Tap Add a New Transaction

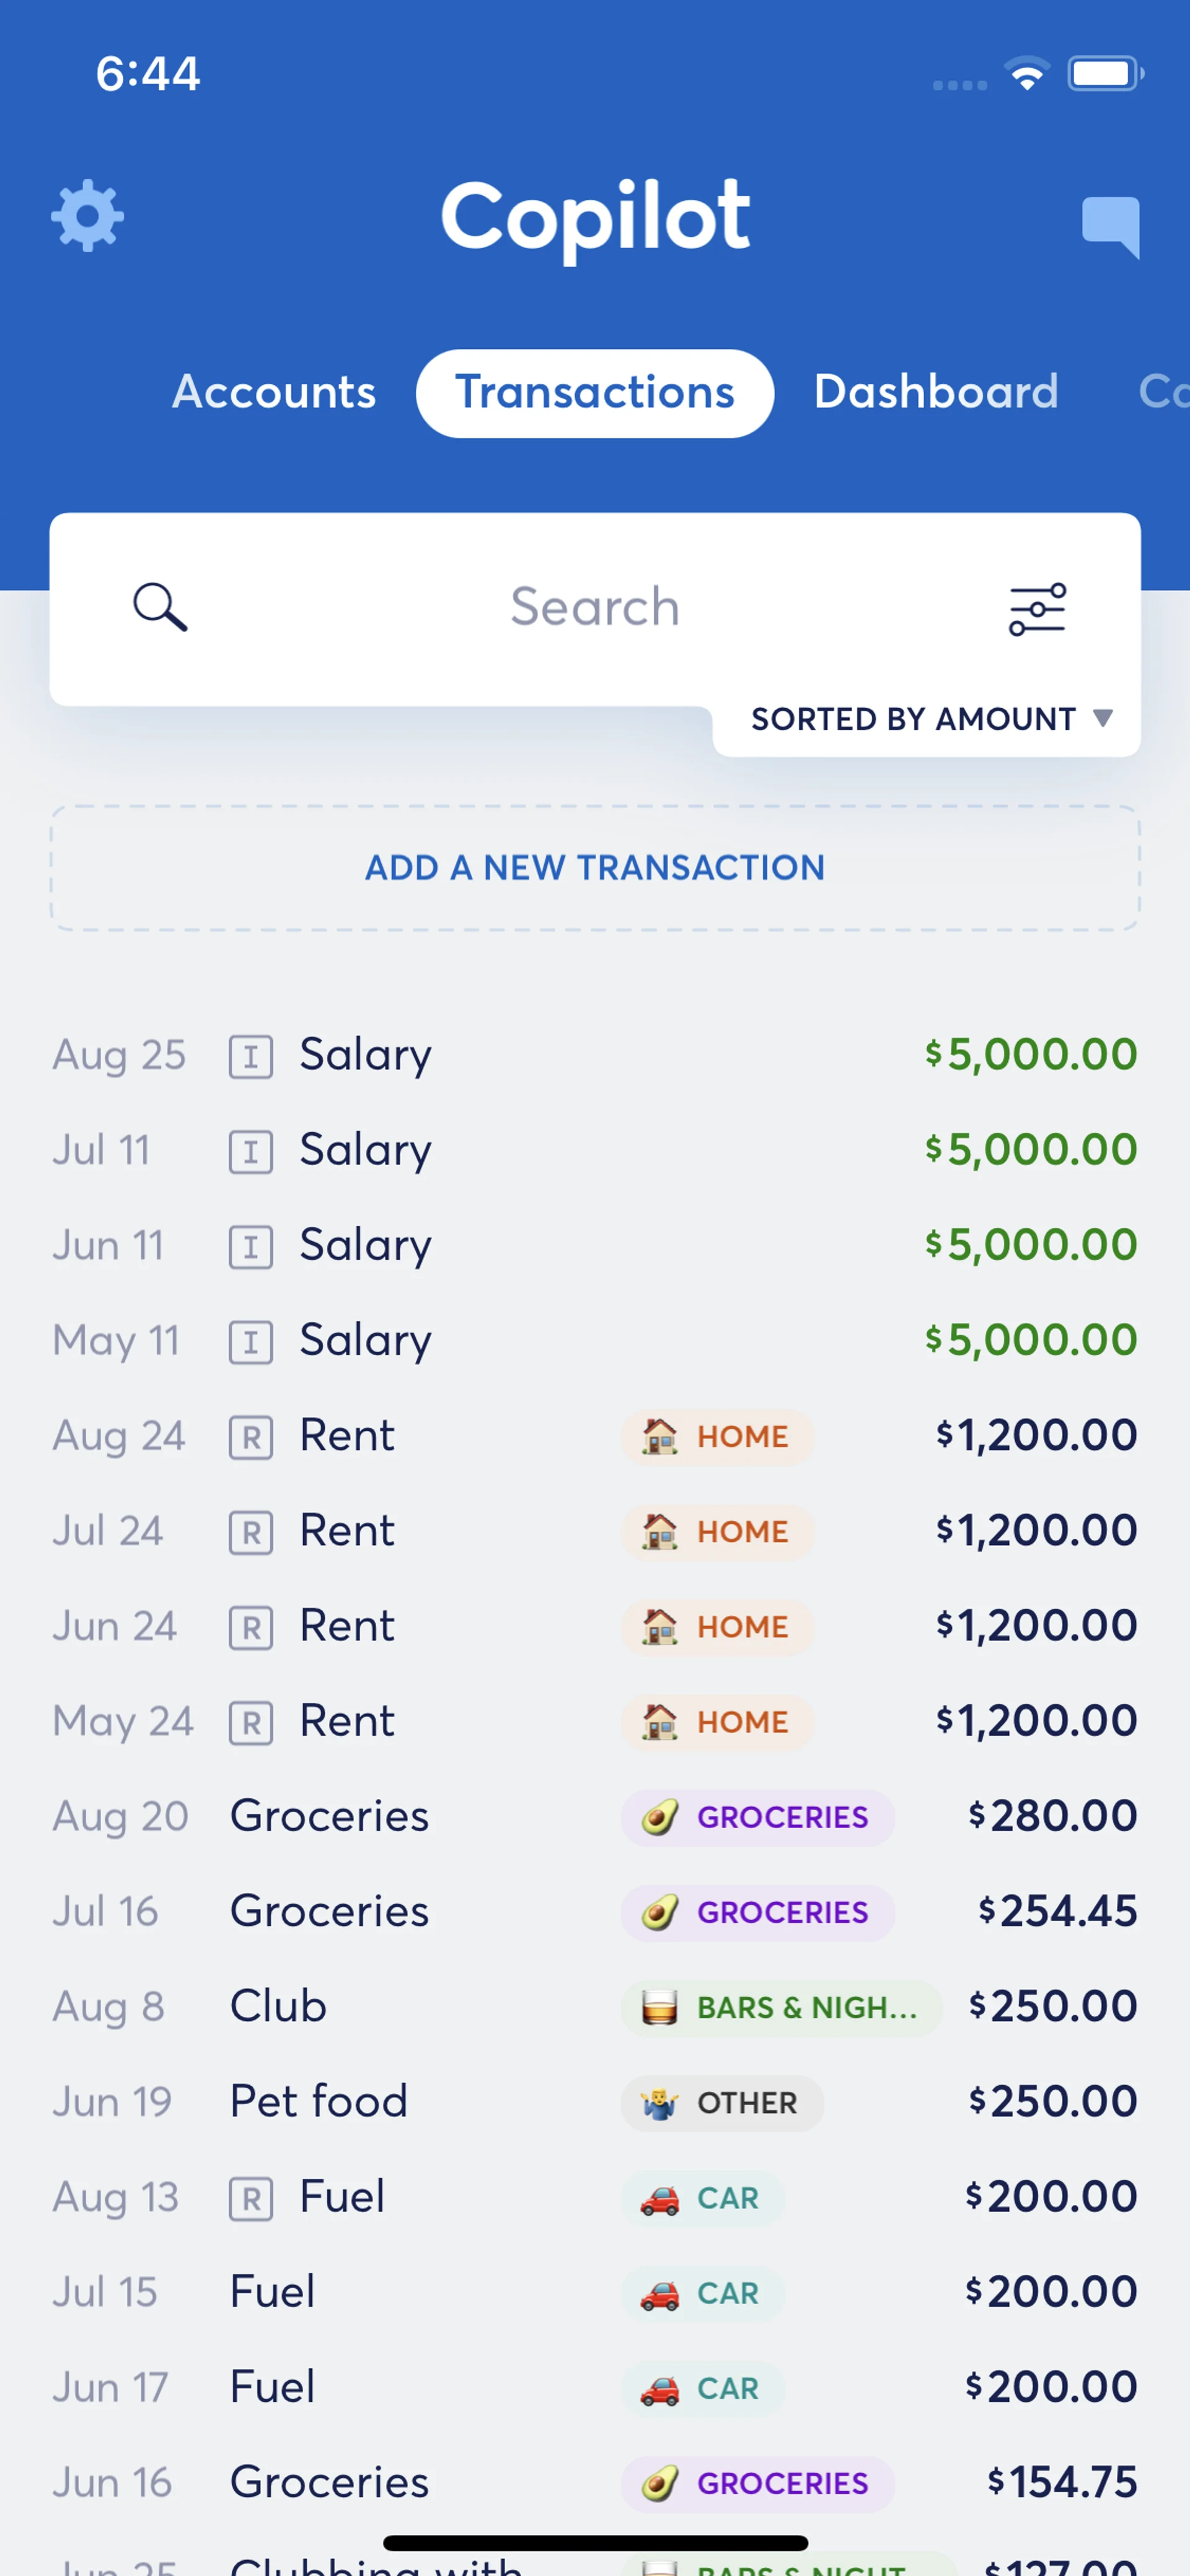(594, 868)
